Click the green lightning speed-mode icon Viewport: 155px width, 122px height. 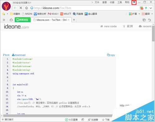pos(146,8)
